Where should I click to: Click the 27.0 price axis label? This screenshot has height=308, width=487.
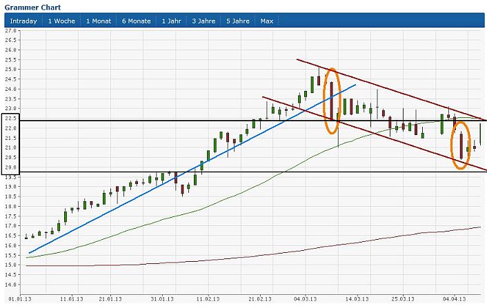click(11, 31)
